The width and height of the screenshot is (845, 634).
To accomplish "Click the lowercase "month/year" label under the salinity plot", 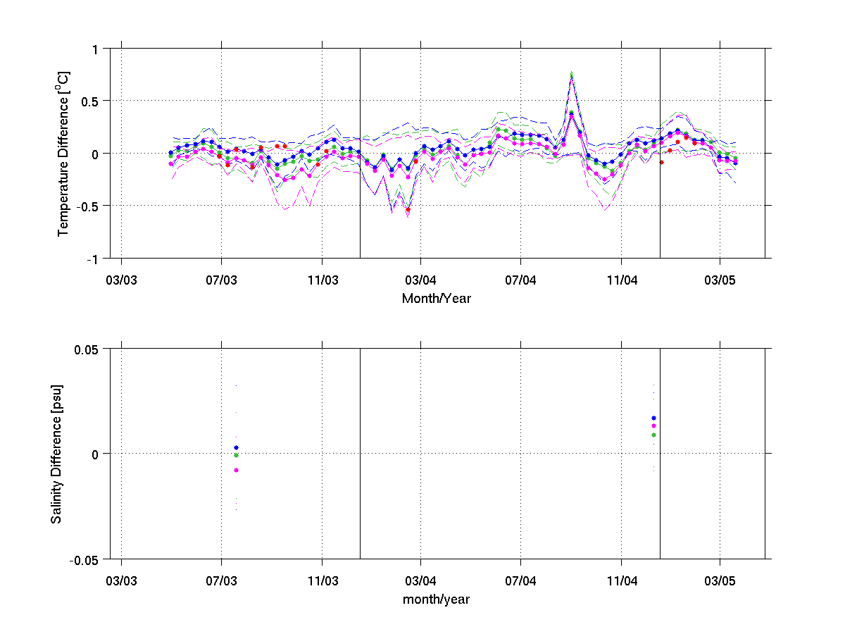I will click(437, 599).
